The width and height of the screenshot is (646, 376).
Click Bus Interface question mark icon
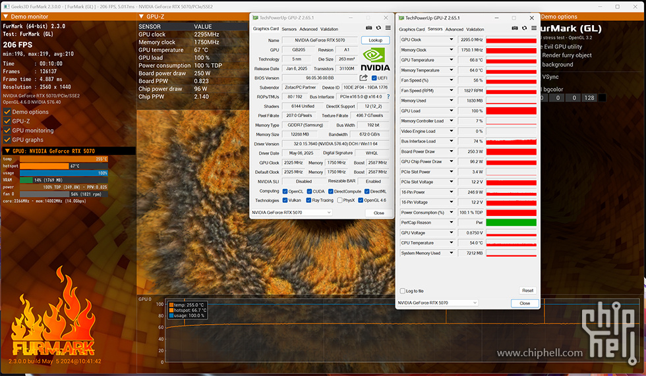tap(388, 97)
